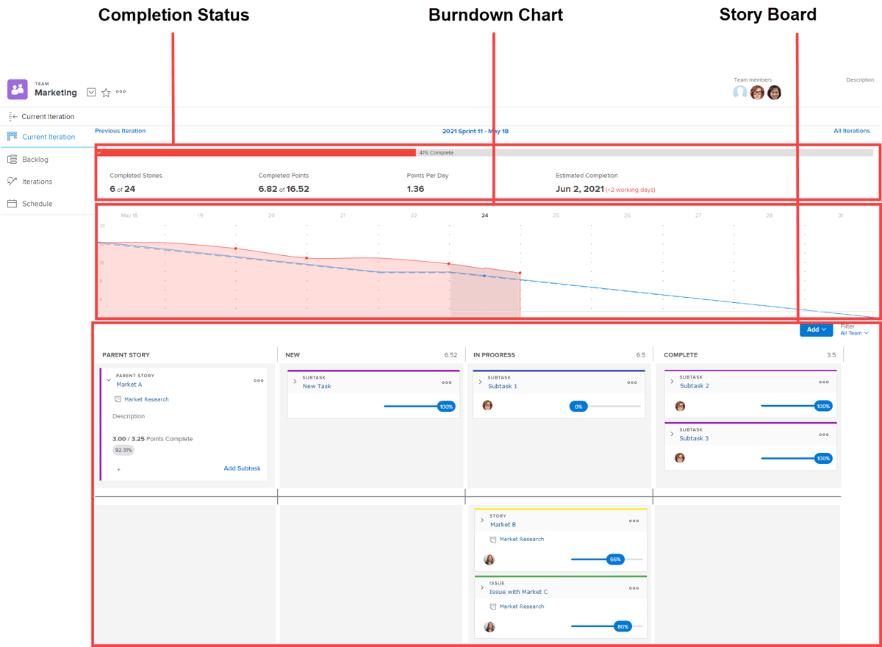Image resolution: width=882 pixels, height=647 pixels.
Task: Expand Subtask 1 using its chevron
Action: tap(478, 382)
